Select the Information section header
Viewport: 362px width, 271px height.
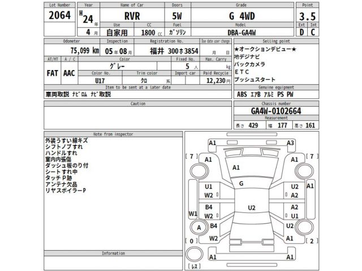coord(113,253)
